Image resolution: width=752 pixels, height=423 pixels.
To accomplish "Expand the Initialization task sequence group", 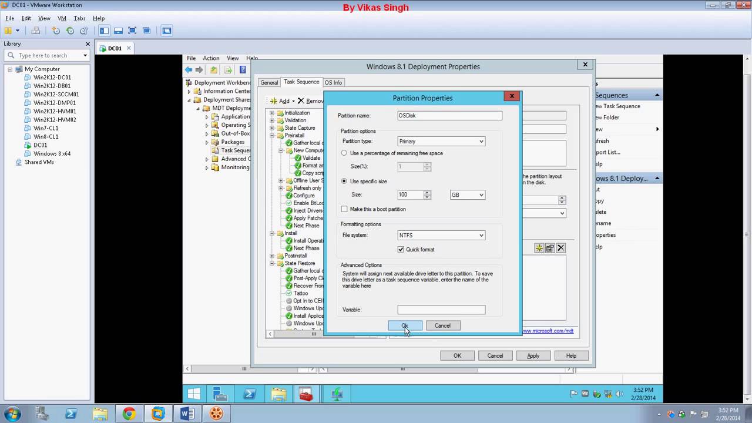I will coord(273,113).
